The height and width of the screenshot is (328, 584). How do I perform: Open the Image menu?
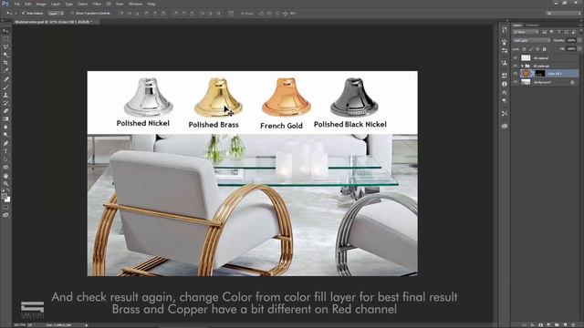(x=41, y=4)
